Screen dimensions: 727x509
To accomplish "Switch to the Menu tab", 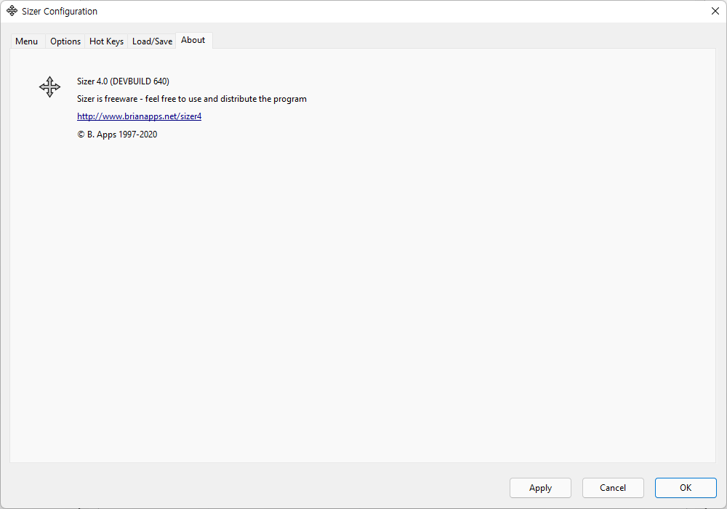I will (27, 41).
